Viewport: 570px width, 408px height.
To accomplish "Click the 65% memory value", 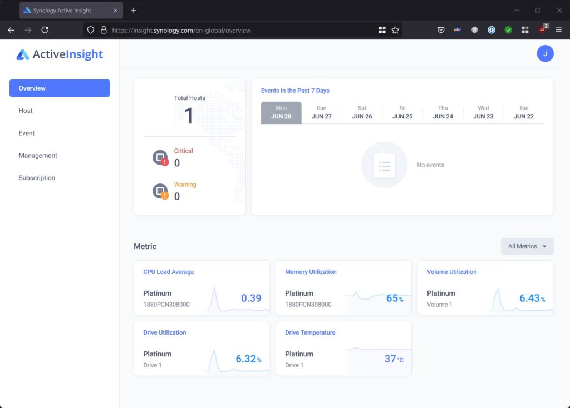I will (x=395, y=298).
